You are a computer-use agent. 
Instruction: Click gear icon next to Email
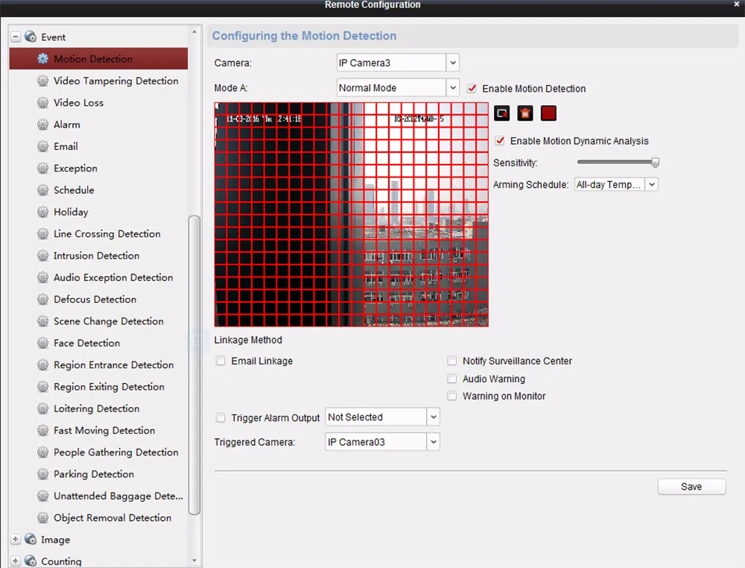tap(42, 146)
